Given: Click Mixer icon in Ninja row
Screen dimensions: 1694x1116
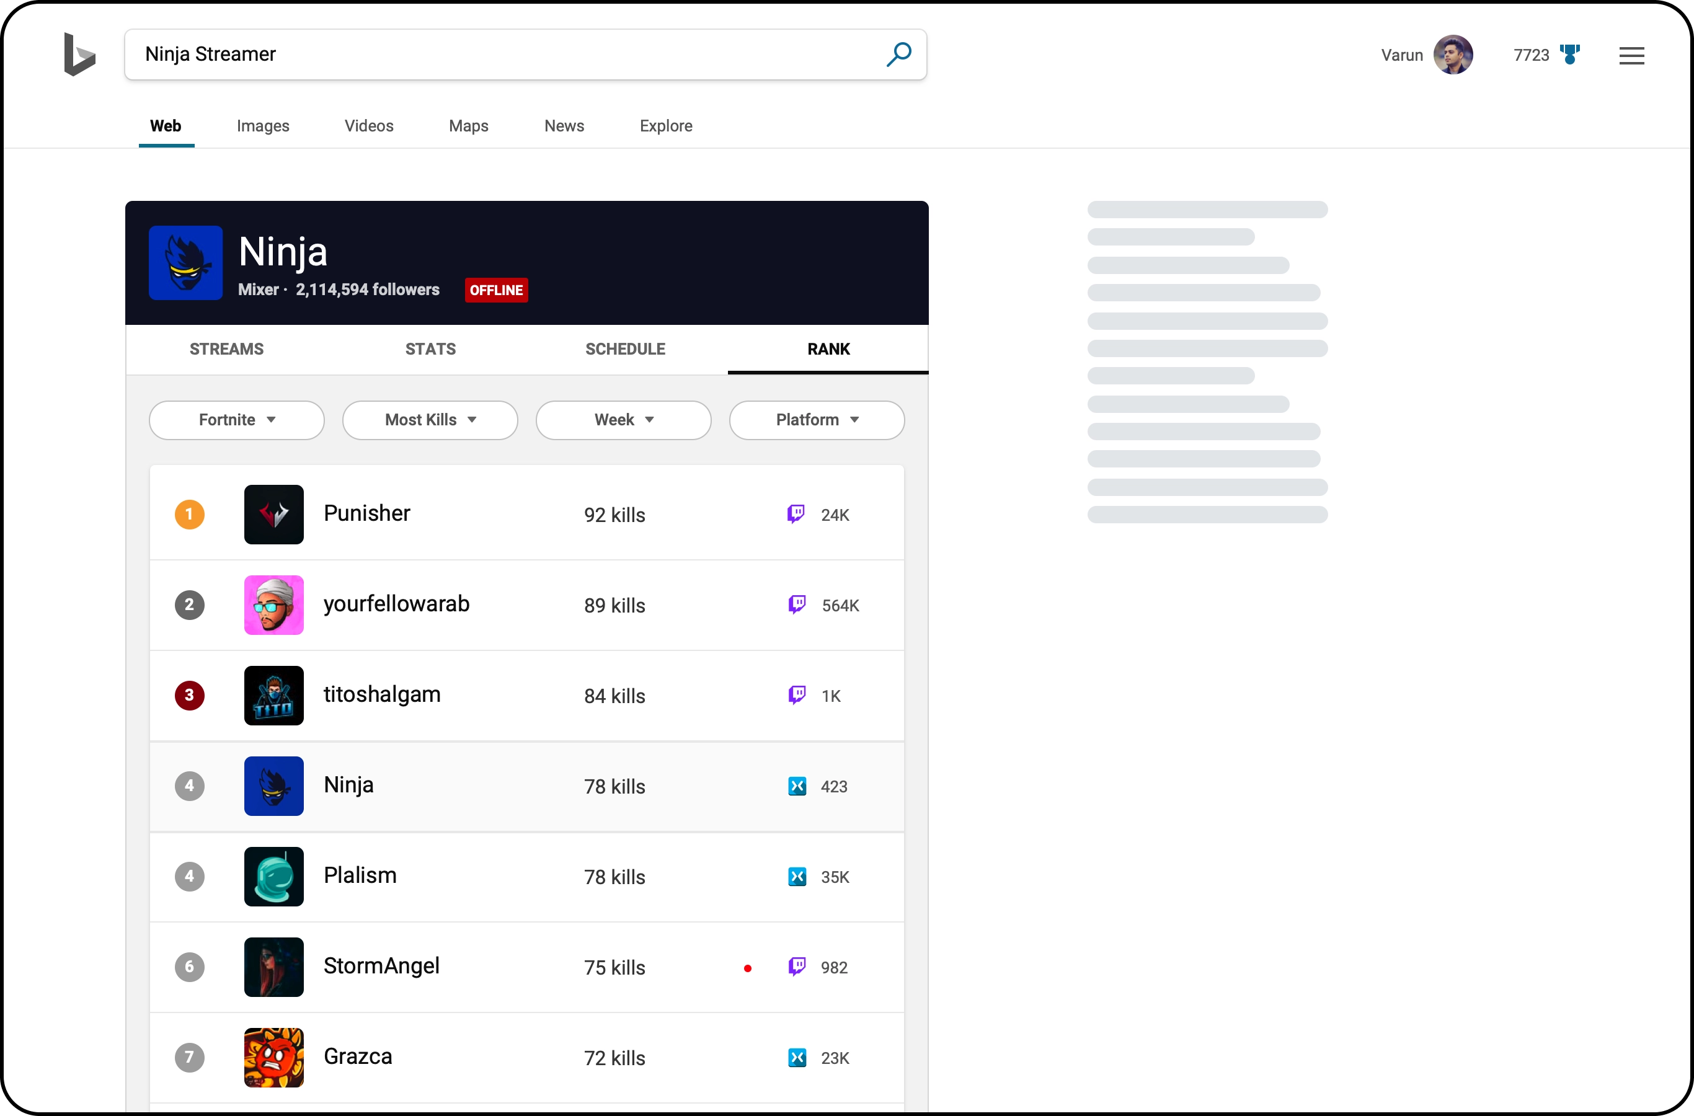Looking at the screenshot, I should pyautogui.click(x=797, y=786).
